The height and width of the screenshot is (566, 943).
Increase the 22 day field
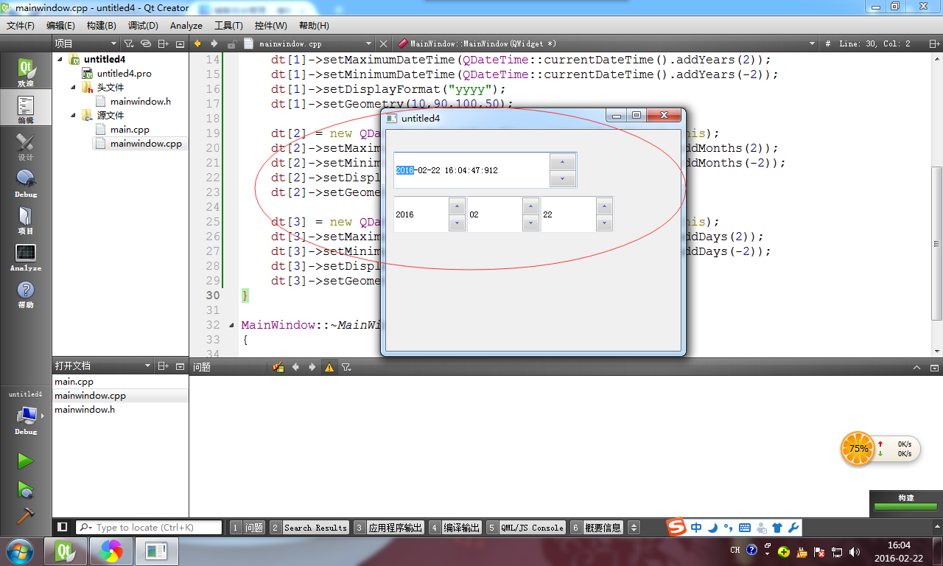(x=604, y=206)
